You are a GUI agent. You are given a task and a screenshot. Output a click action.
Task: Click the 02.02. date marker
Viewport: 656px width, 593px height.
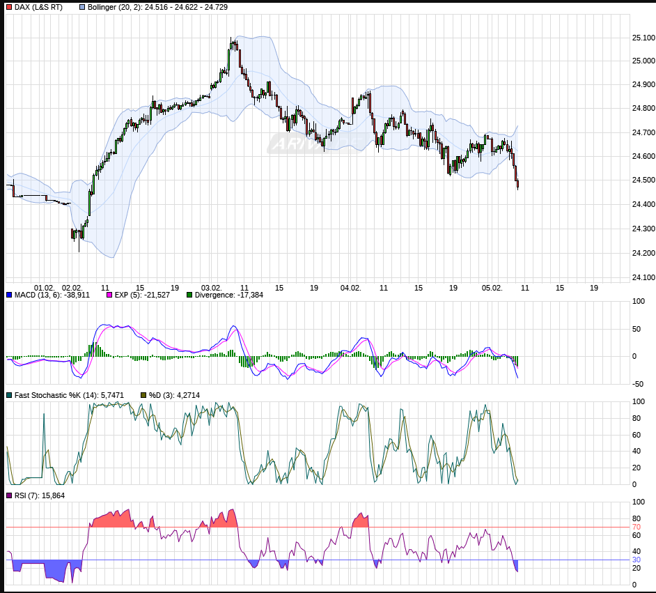(72, 287)
